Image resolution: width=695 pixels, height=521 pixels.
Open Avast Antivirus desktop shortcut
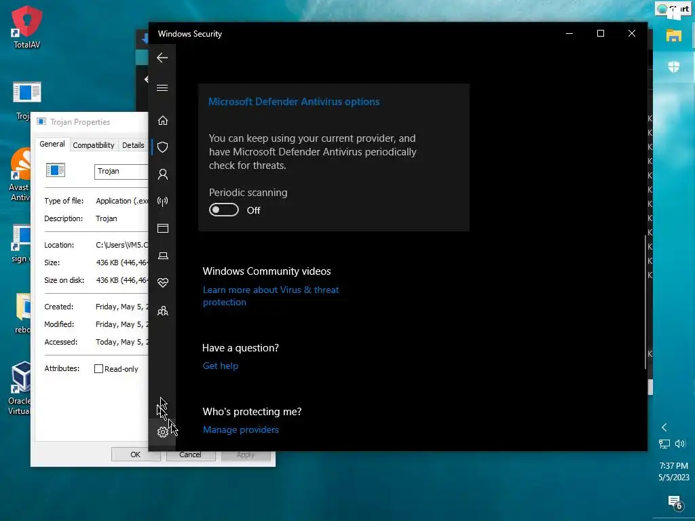coord(20,174)
